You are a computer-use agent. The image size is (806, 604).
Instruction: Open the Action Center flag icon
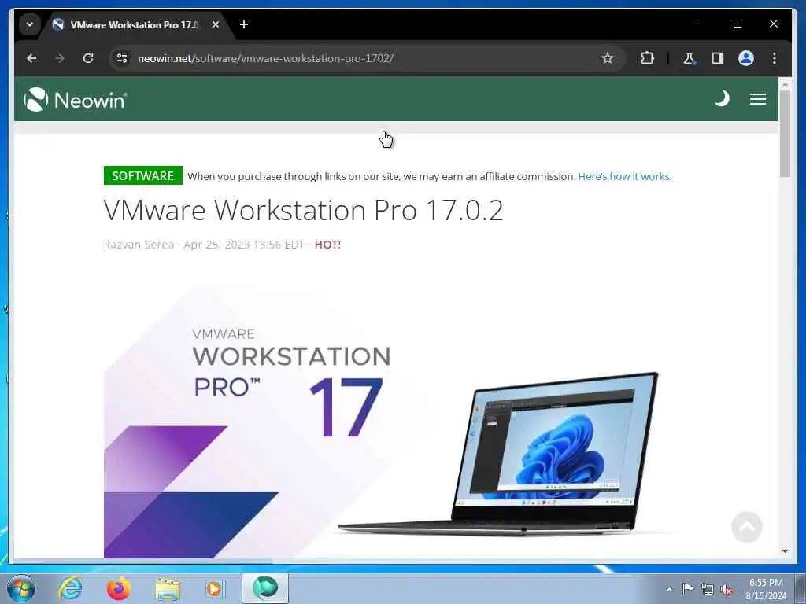pyautogui.click(x=688, y=588)
